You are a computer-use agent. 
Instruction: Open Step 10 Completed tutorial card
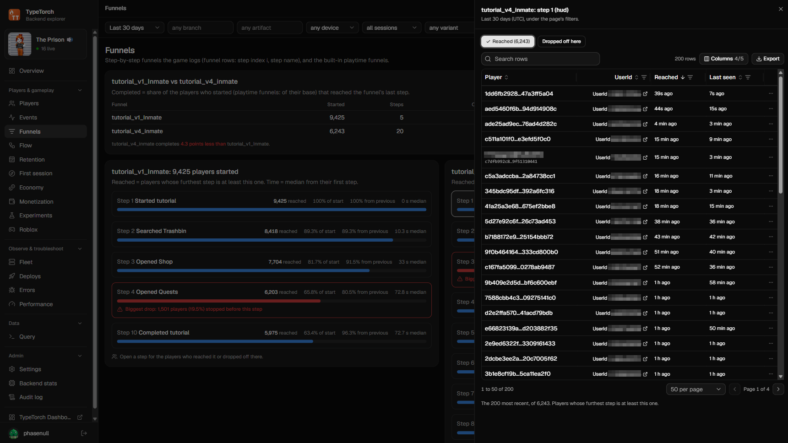point(272,336)
